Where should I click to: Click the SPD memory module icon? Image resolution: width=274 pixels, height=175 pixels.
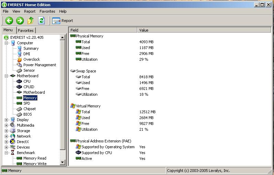pos(19,103)
